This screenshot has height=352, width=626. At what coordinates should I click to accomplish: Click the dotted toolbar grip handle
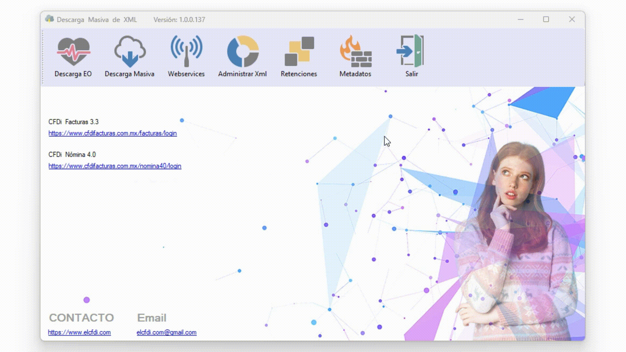point(43,57)
